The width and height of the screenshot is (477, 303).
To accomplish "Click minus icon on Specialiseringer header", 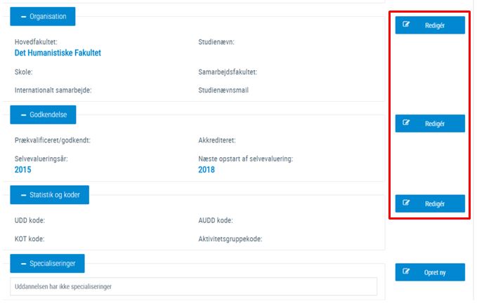I will point(23,264).
